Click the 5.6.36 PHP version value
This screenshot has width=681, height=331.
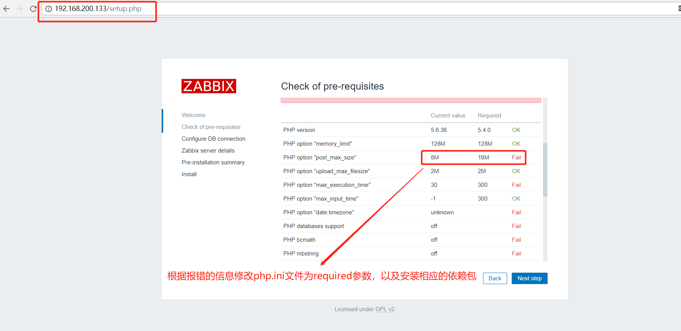pyautogui.click(x=439, y=130)
